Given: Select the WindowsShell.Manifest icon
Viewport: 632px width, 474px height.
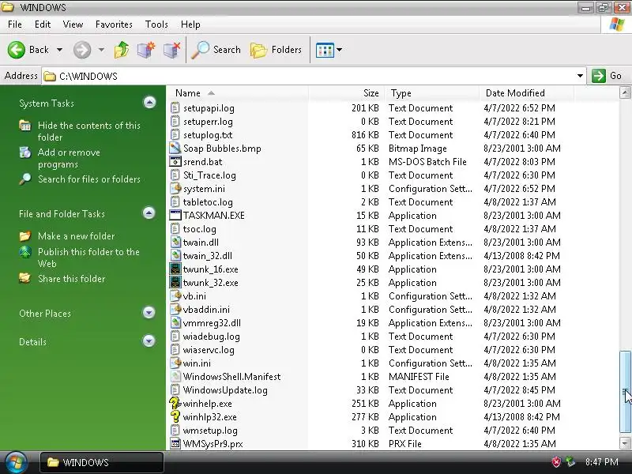Looking at the screenshot, I should (x=175, y=377).
